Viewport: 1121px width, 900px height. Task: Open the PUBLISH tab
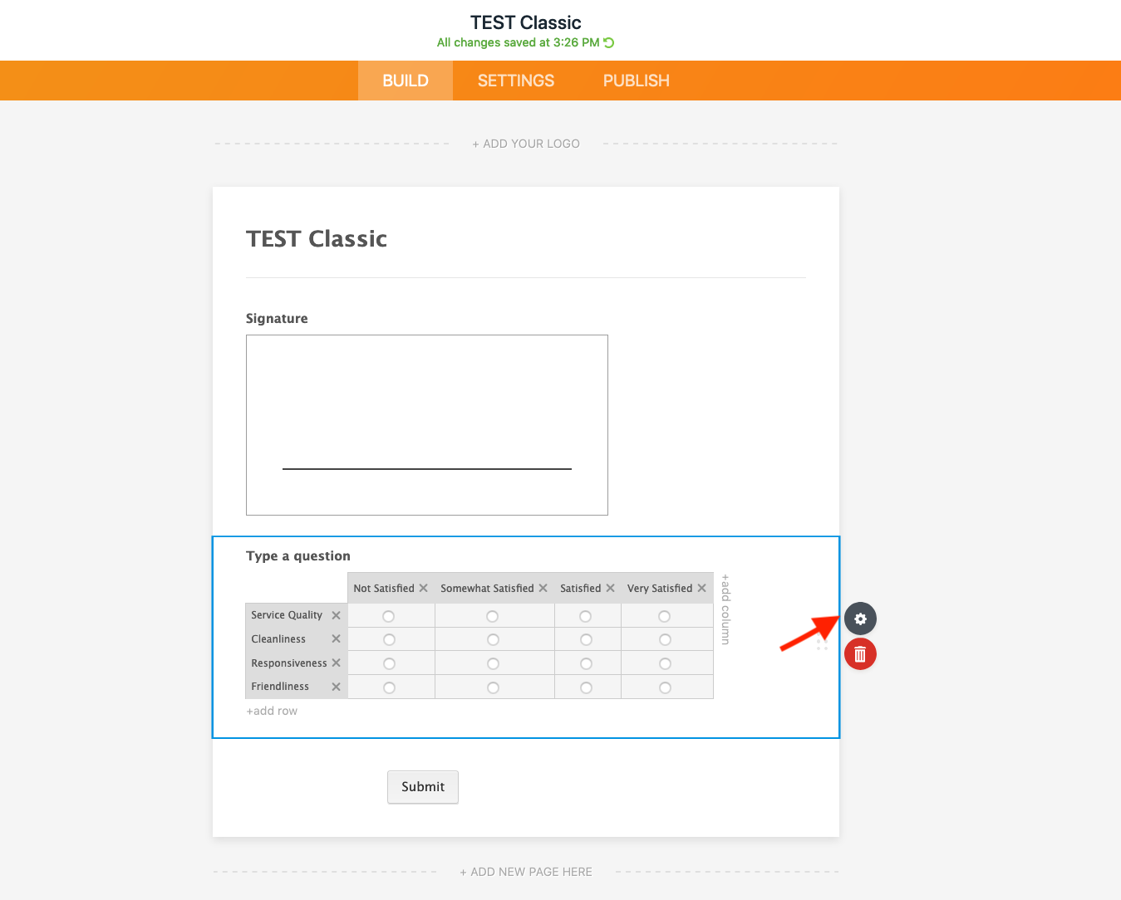636,81
